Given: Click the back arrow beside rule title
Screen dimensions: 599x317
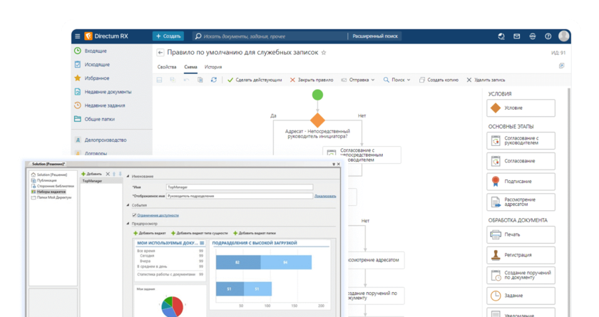Looking at the screenshot, I should pos(160,52).
